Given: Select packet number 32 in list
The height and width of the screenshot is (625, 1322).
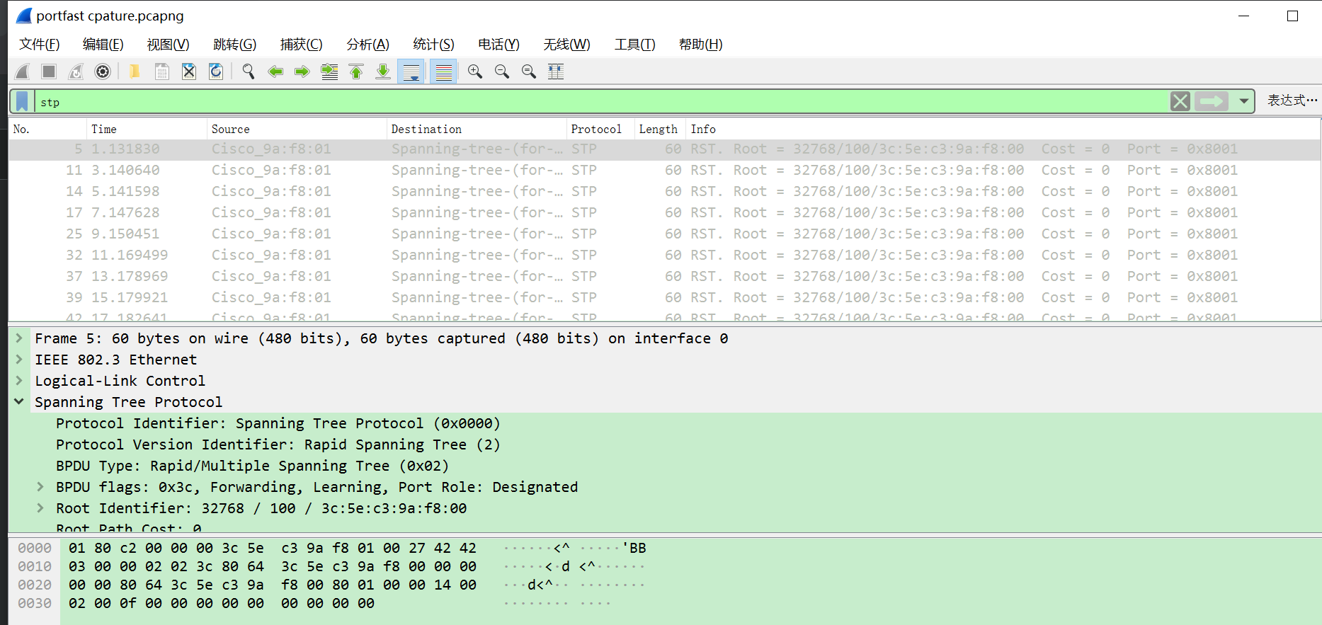Looking at the screenshot, I should click(664, 255).
